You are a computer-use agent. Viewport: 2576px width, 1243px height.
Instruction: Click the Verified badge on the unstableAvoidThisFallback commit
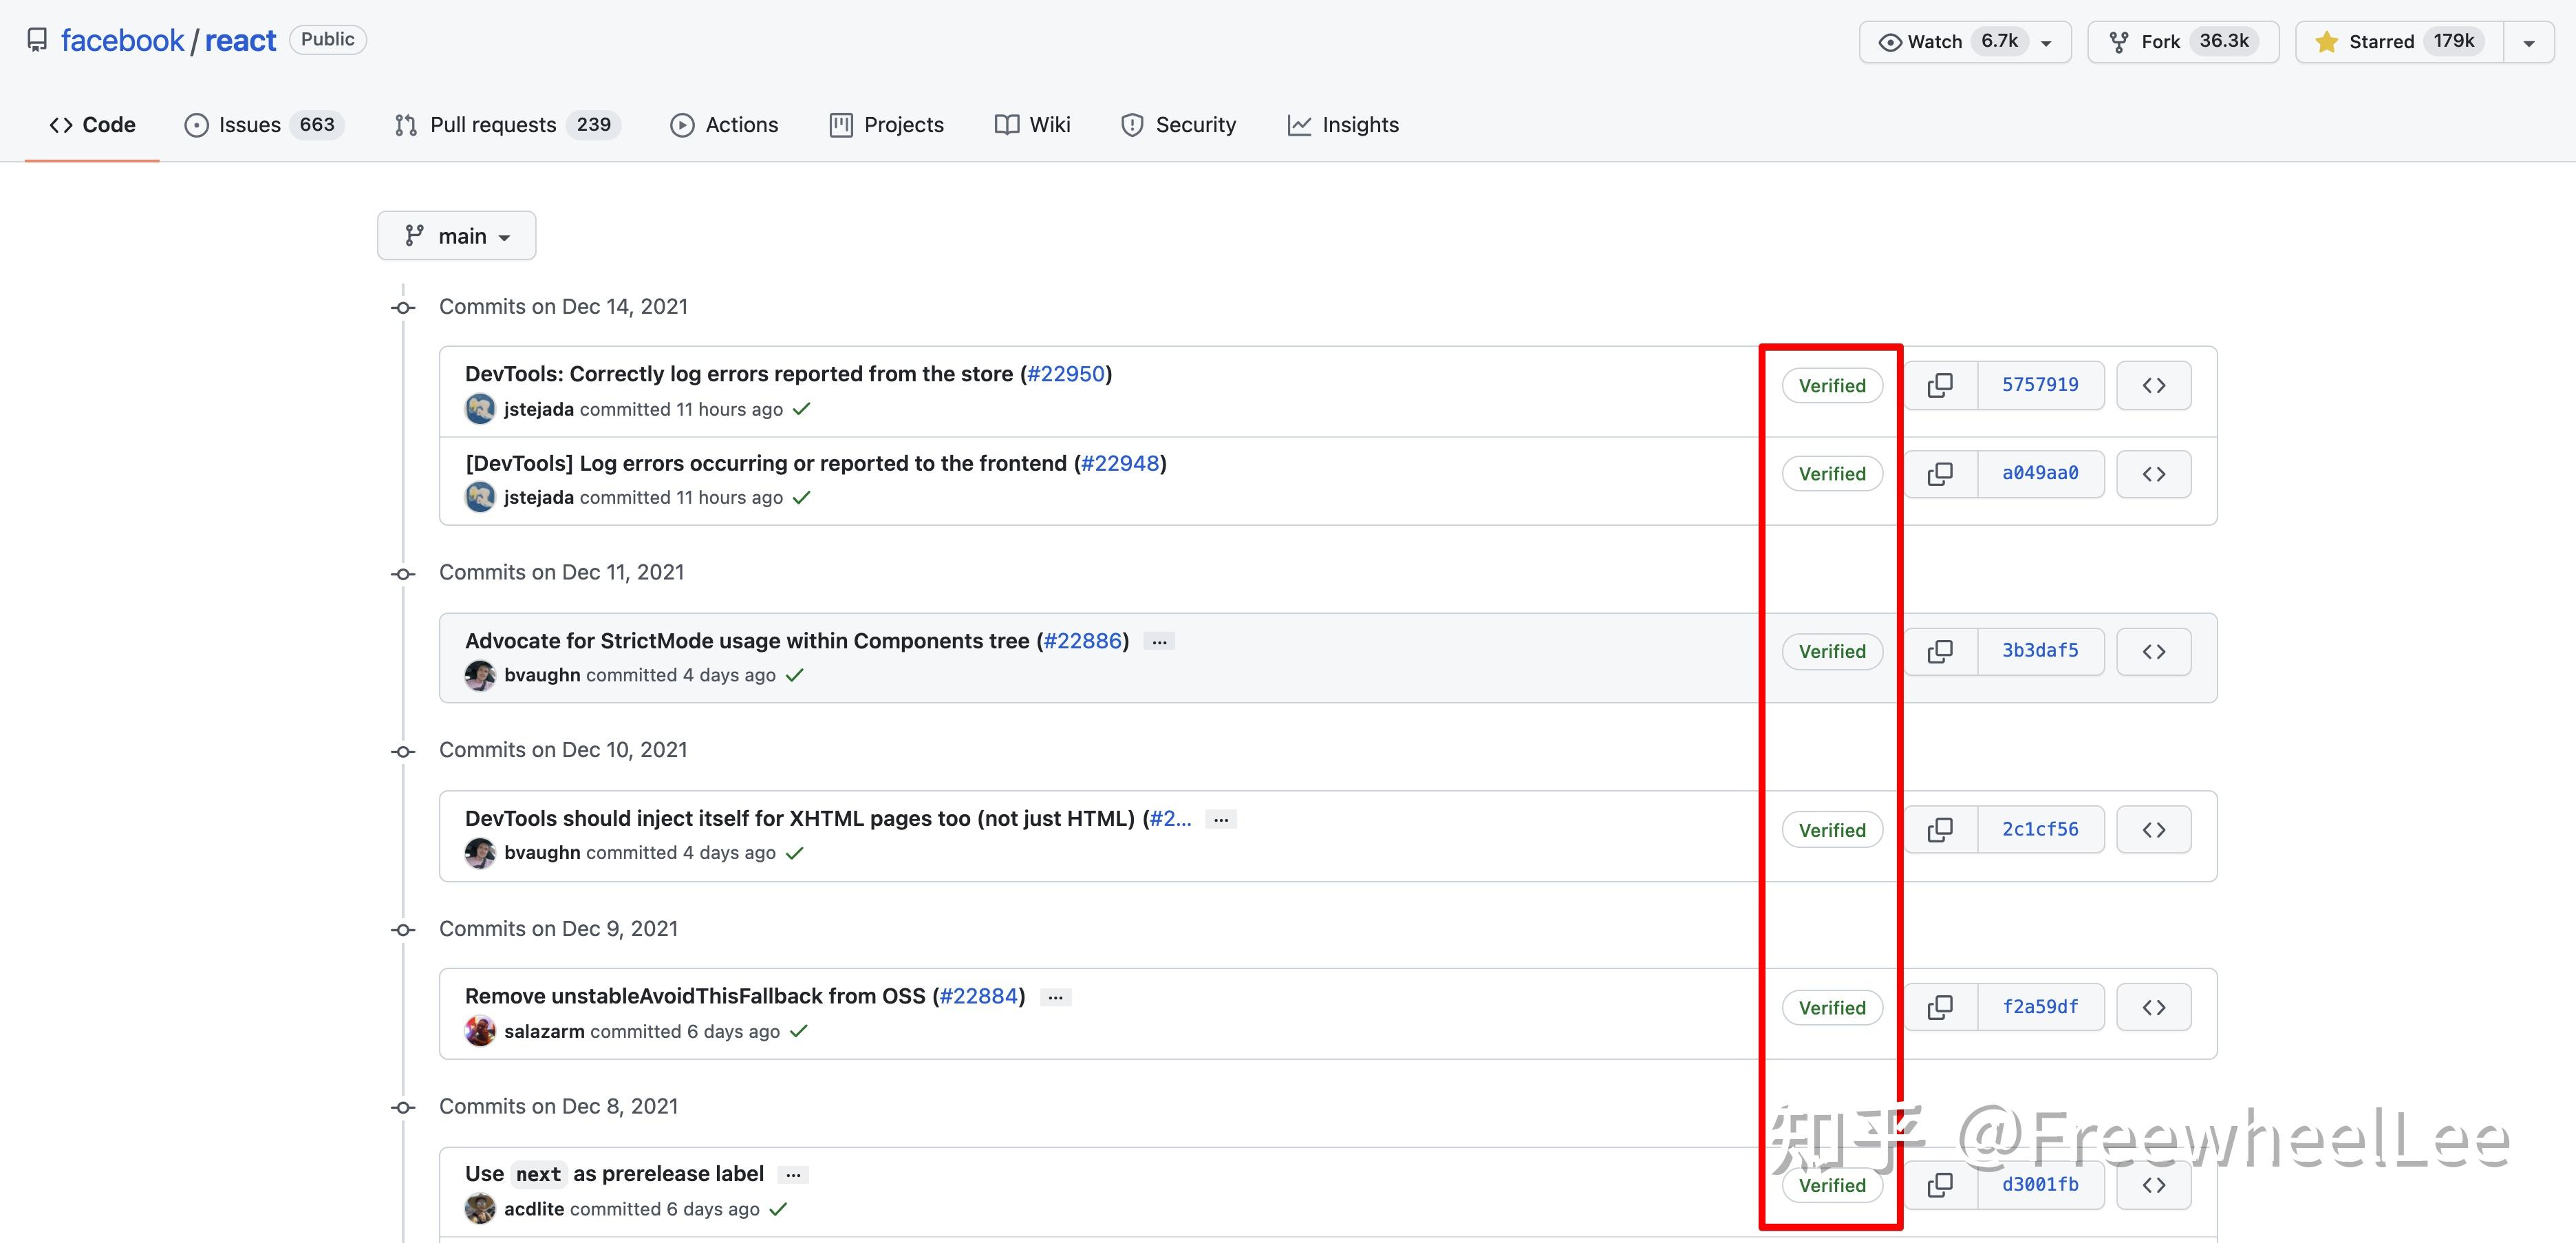[x=1832, y=1007]
